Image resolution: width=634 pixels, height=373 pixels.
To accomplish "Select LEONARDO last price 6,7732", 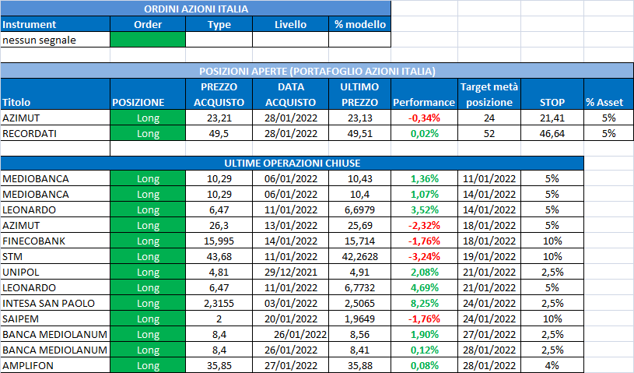I will 359,287.
